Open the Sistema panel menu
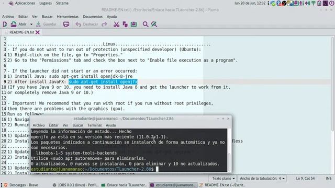335x188 pixels. tap(62, 3)
